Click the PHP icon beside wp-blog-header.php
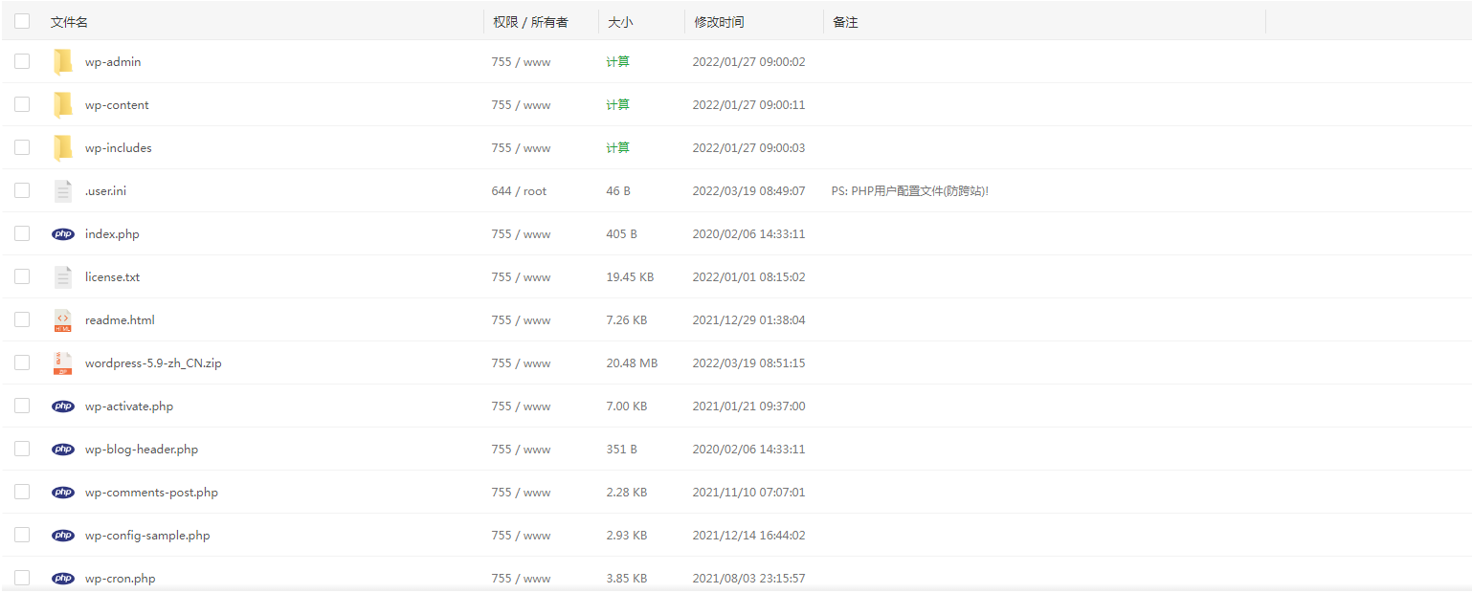The width and height of the screenshot is (1472, 593). pyautogui.click(x=63, y=449)
